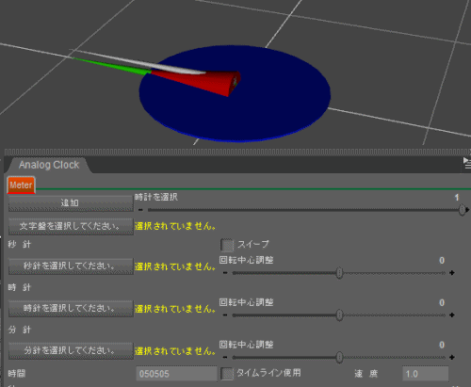
Task: Click the 速度 value field showing 1.0
Action: (x=426, y=374)
